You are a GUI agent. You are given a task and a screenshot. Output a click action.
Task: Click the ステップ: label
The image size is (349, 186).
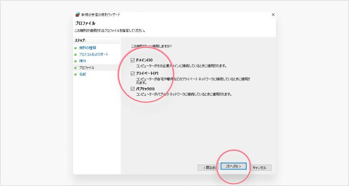point(81,40)
